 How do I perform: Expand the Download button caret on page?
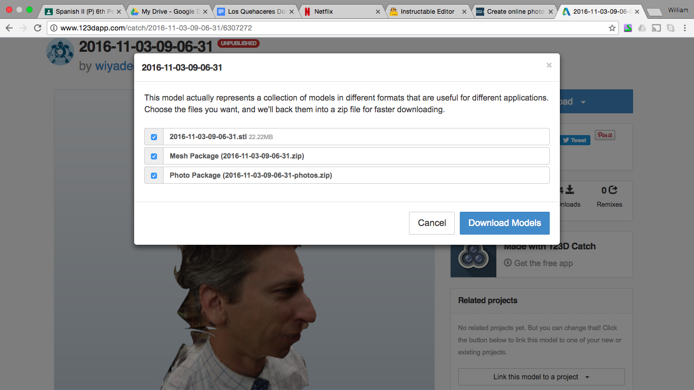[583, 102]
